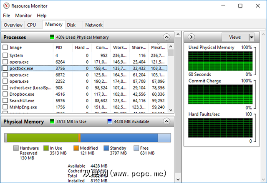Image resolution: width=267 pixels, height=183 pixels.
Task: Check the MsMpEng.exe checkbox
Action: pyautogui.click(x=5, y=107)
